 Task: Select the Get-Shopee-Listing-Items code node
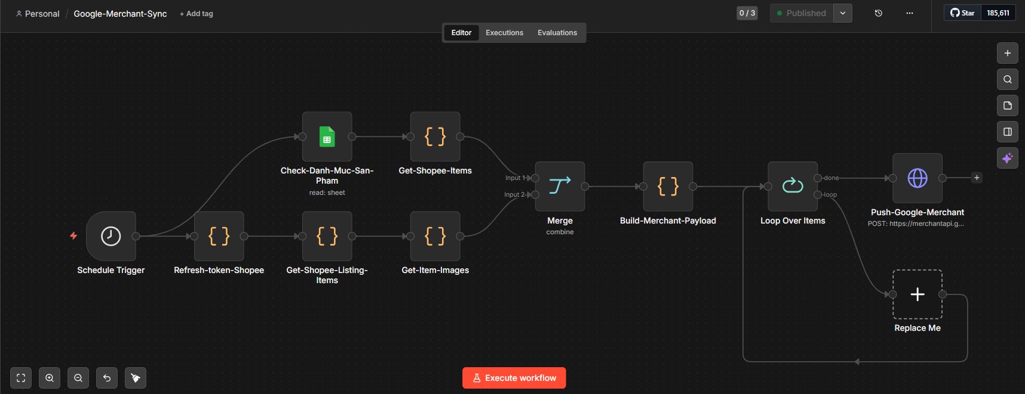coord(327,236)
